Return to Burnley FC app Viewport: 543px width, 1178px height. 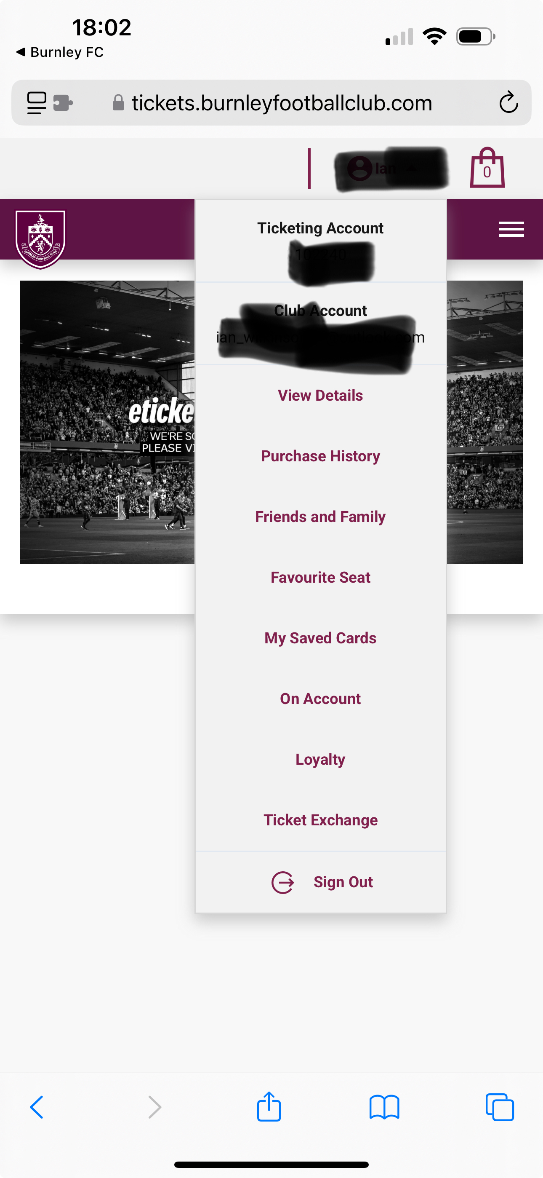coord(59,52)
